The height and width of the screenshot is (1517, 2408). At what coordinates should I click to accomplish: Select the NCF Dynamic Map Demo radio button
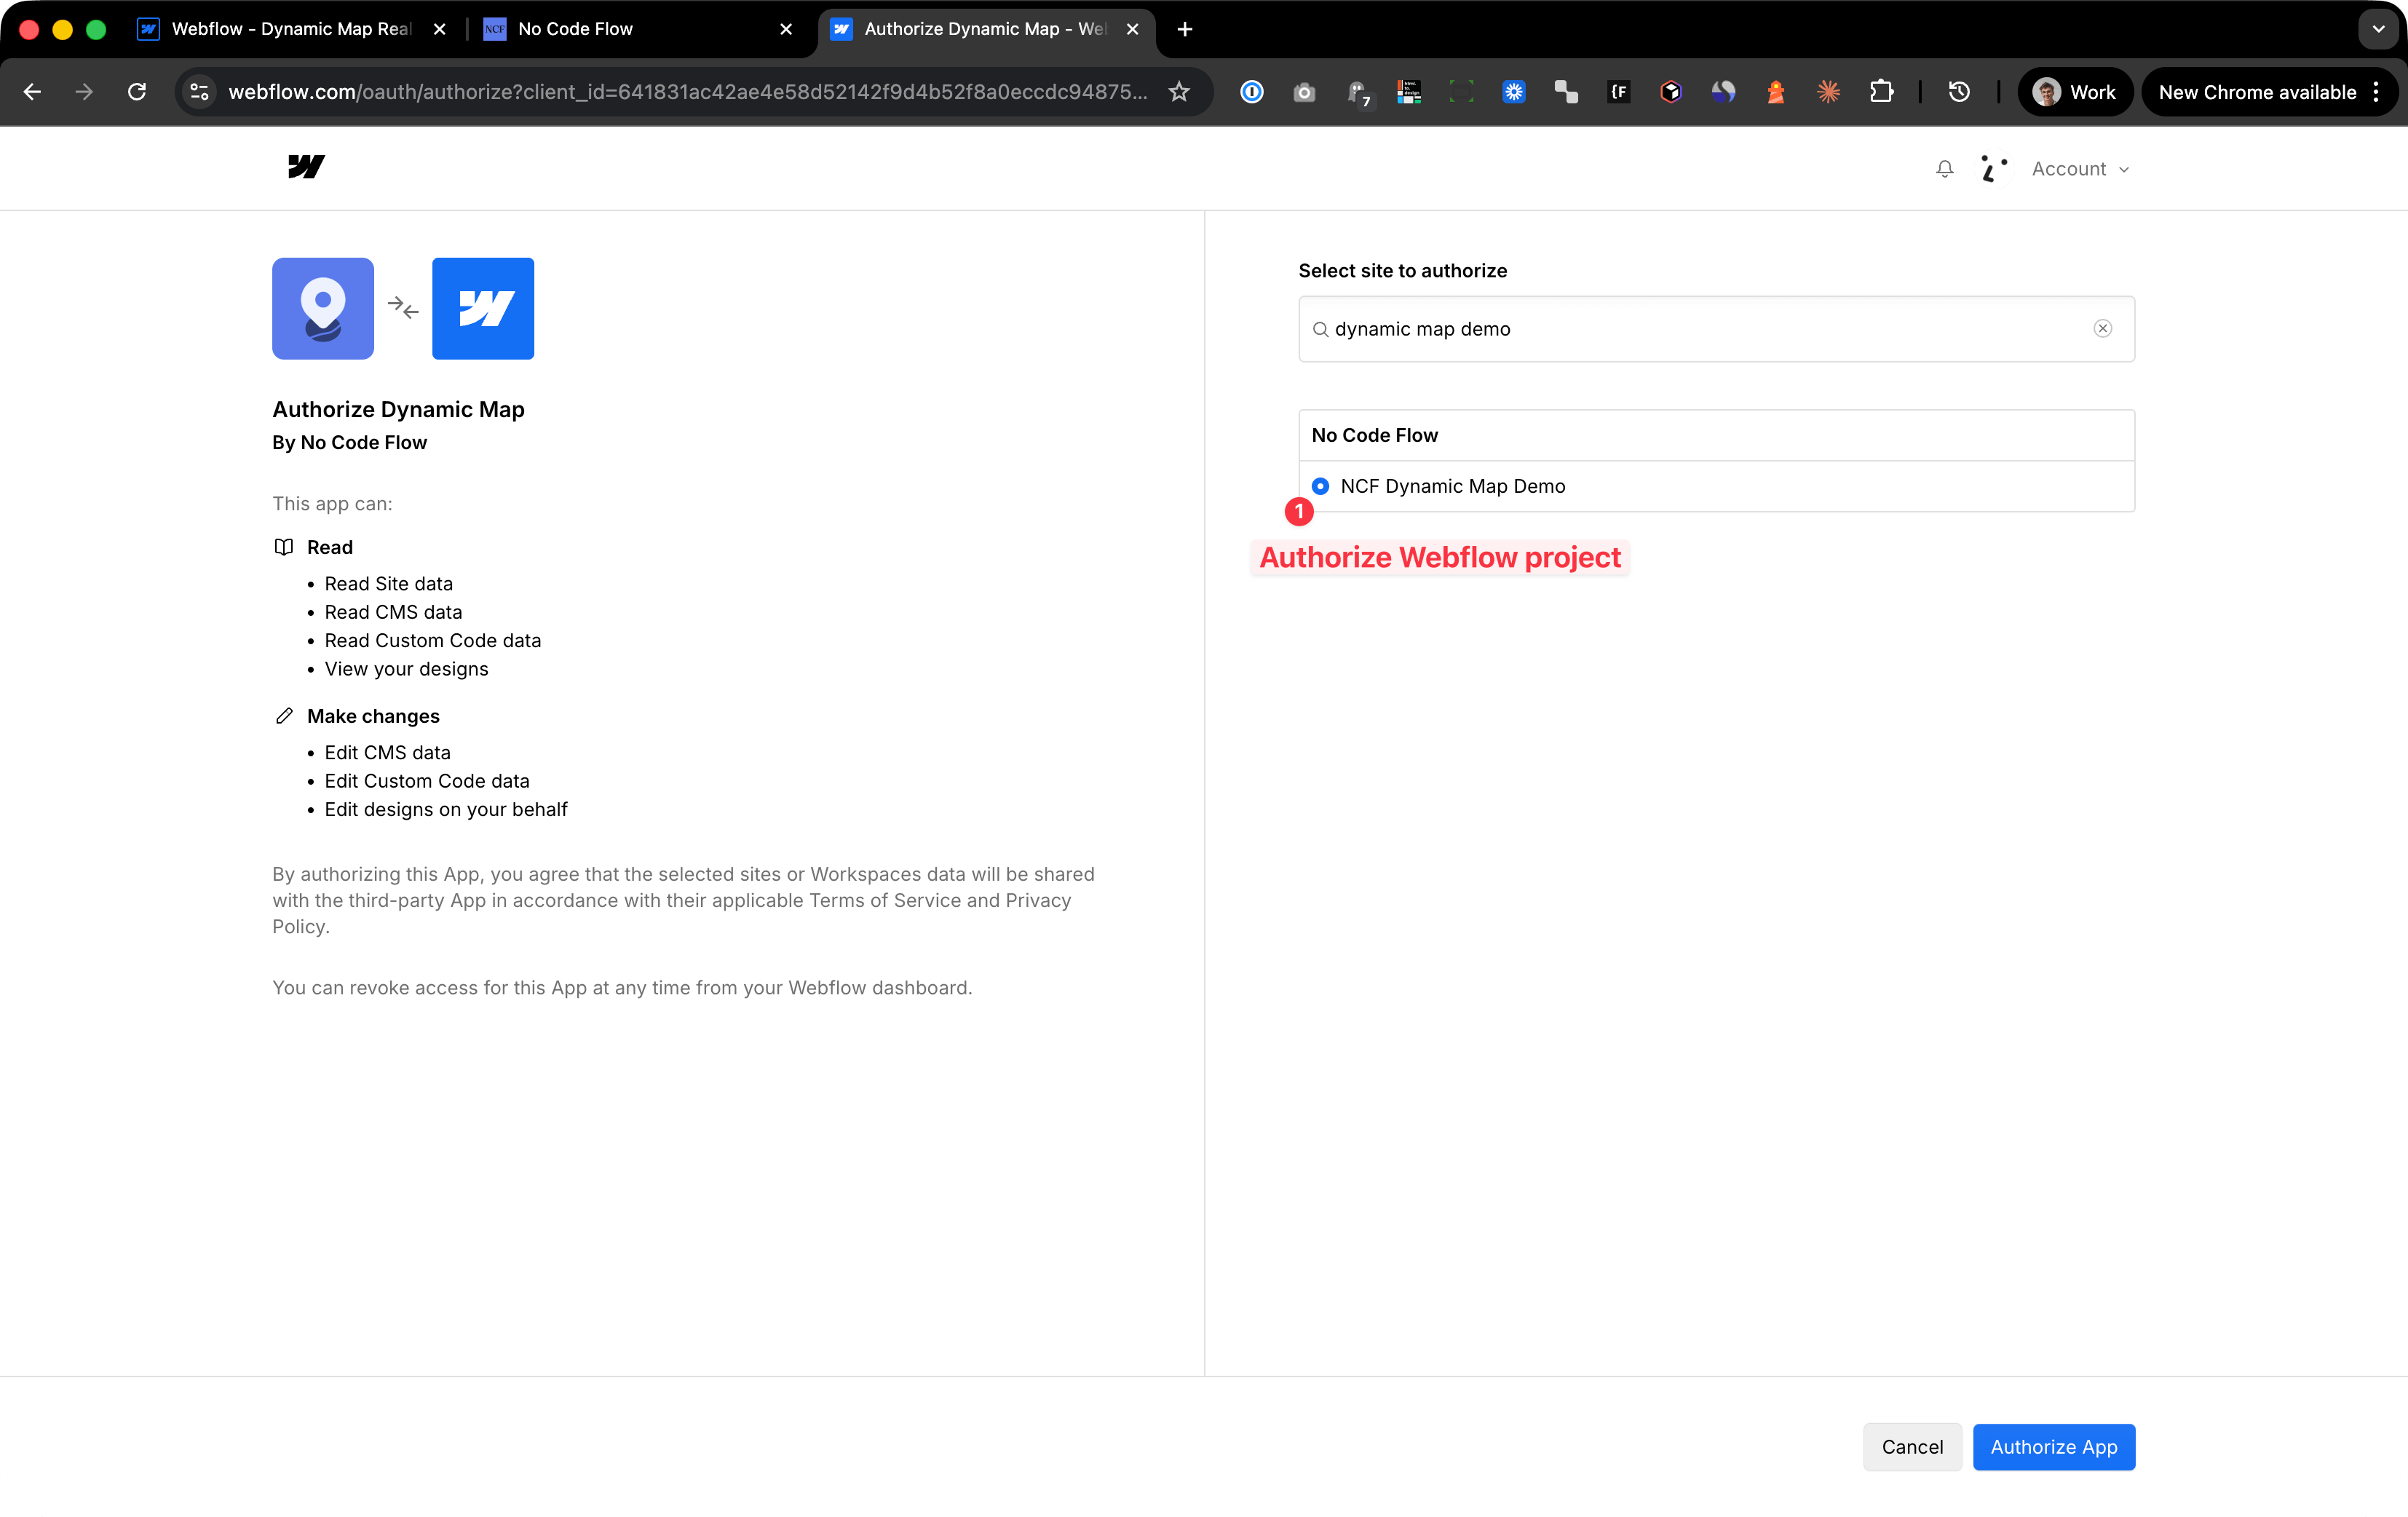(1320, 486)
